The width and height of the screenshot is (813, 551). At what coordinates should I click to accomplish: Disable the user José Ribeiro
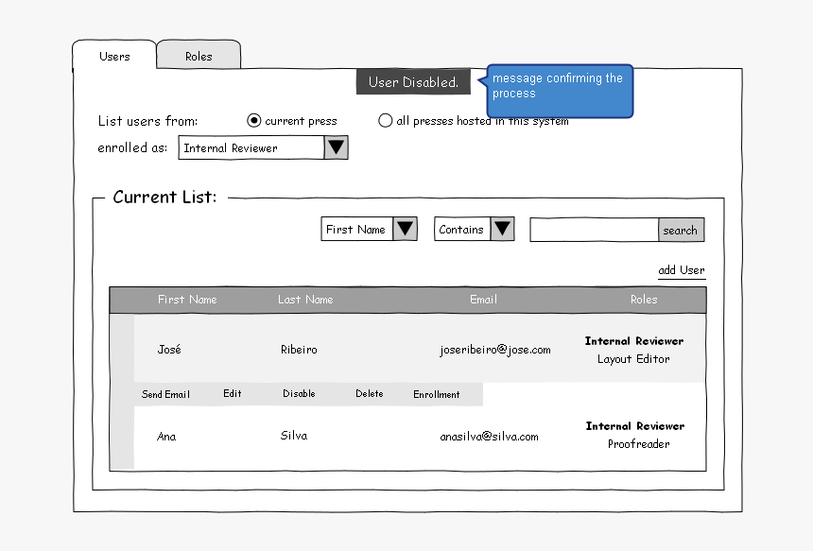point(300,393)
